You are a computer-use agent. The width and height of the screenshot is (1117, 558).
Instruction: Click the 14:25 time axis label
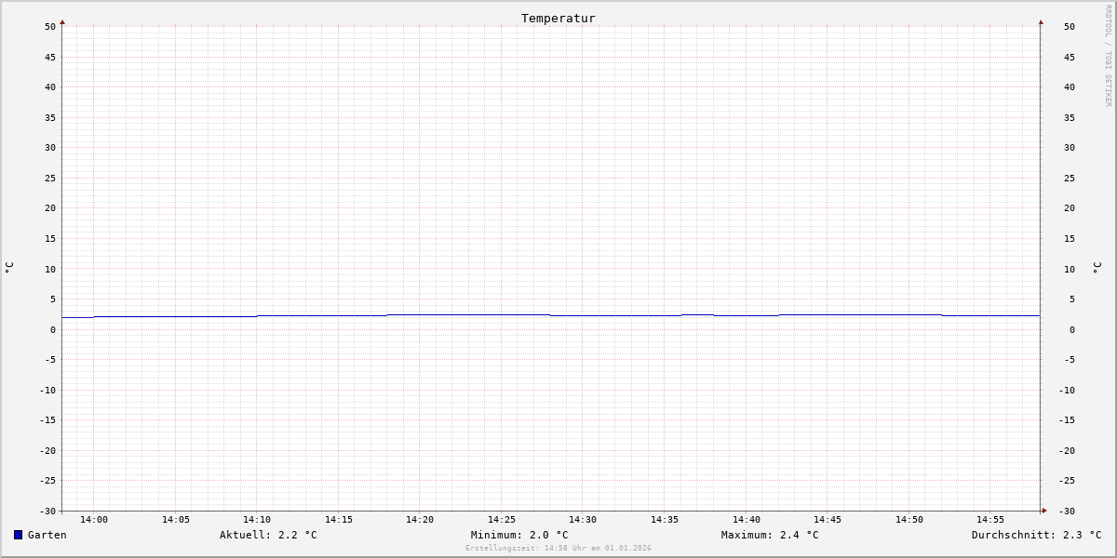click(502, 520)
